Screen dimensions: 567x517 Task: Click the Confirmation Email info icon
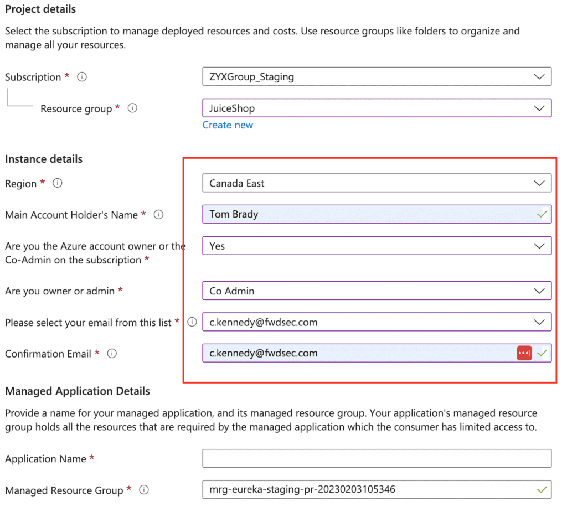click(x=112, y=353)
